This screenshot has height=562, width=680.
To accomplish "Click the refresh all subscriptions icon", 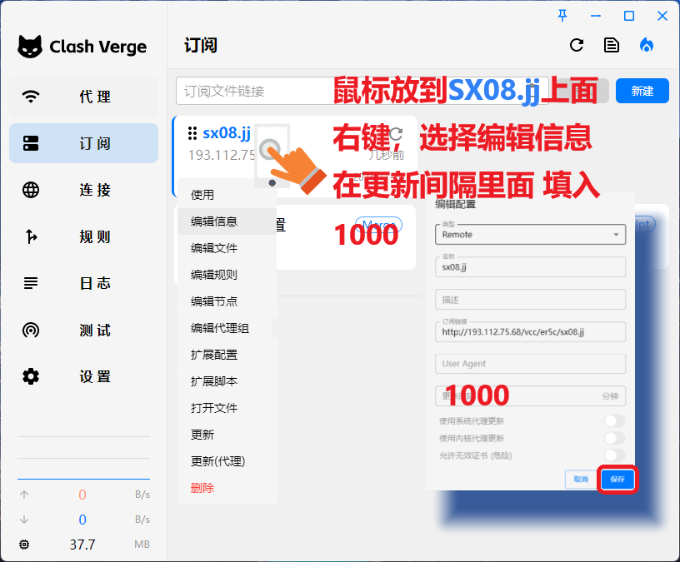I will [577, 46].
